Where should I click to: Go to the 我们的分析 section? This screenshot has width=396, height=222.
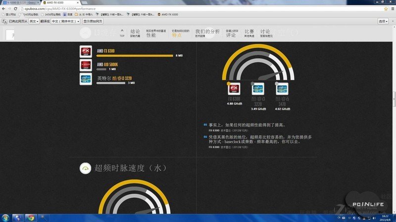click(207, 33)
